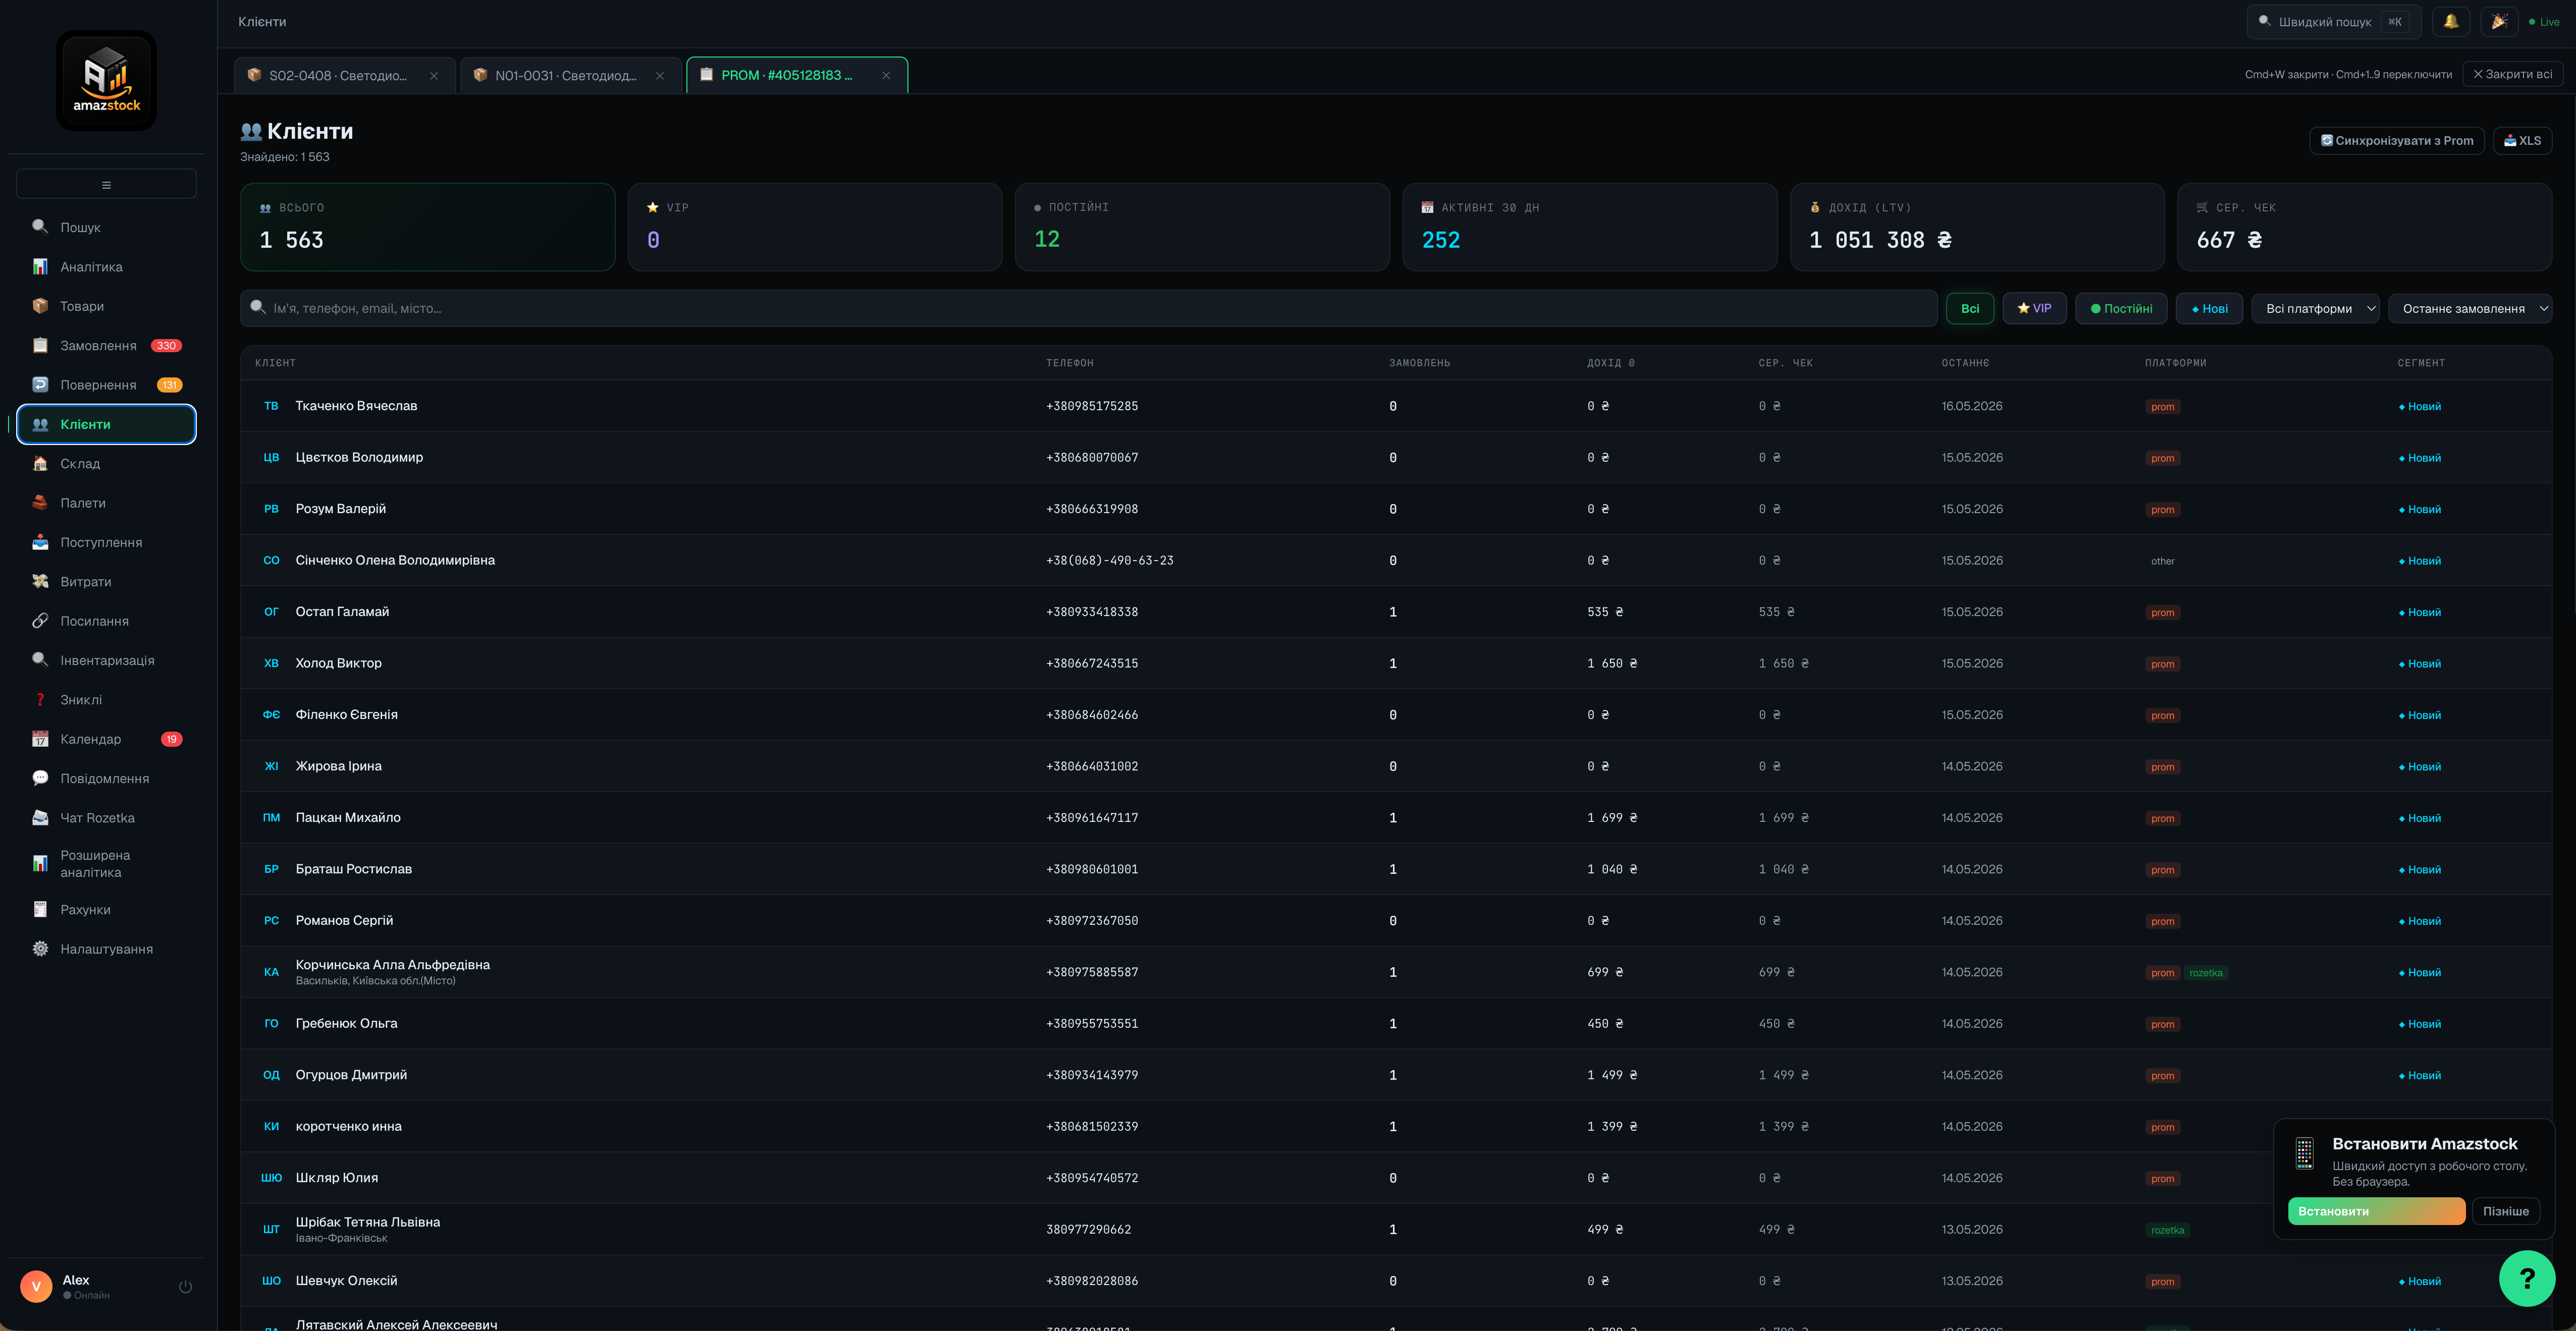
Task: Click Синхронізувати з Prom button
Action: [2397, 141]
